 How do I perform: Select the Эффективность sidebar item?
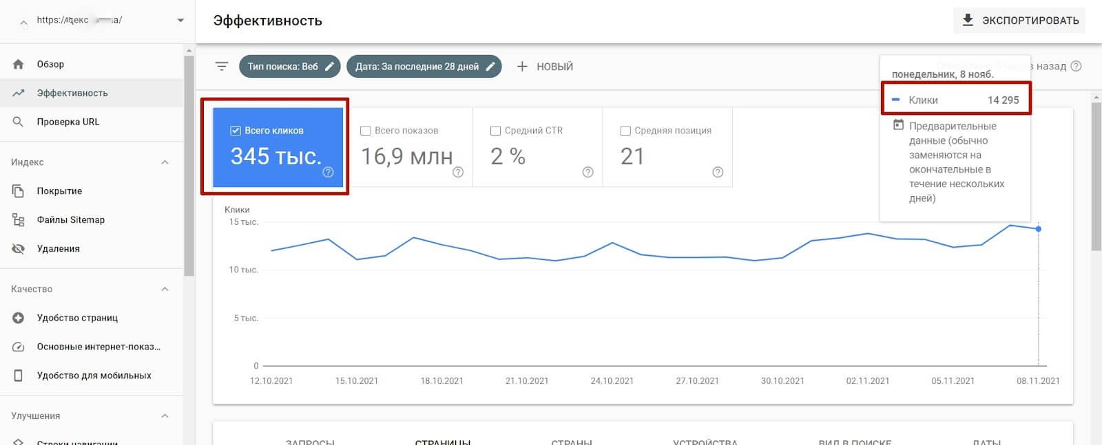coord(92,93)
